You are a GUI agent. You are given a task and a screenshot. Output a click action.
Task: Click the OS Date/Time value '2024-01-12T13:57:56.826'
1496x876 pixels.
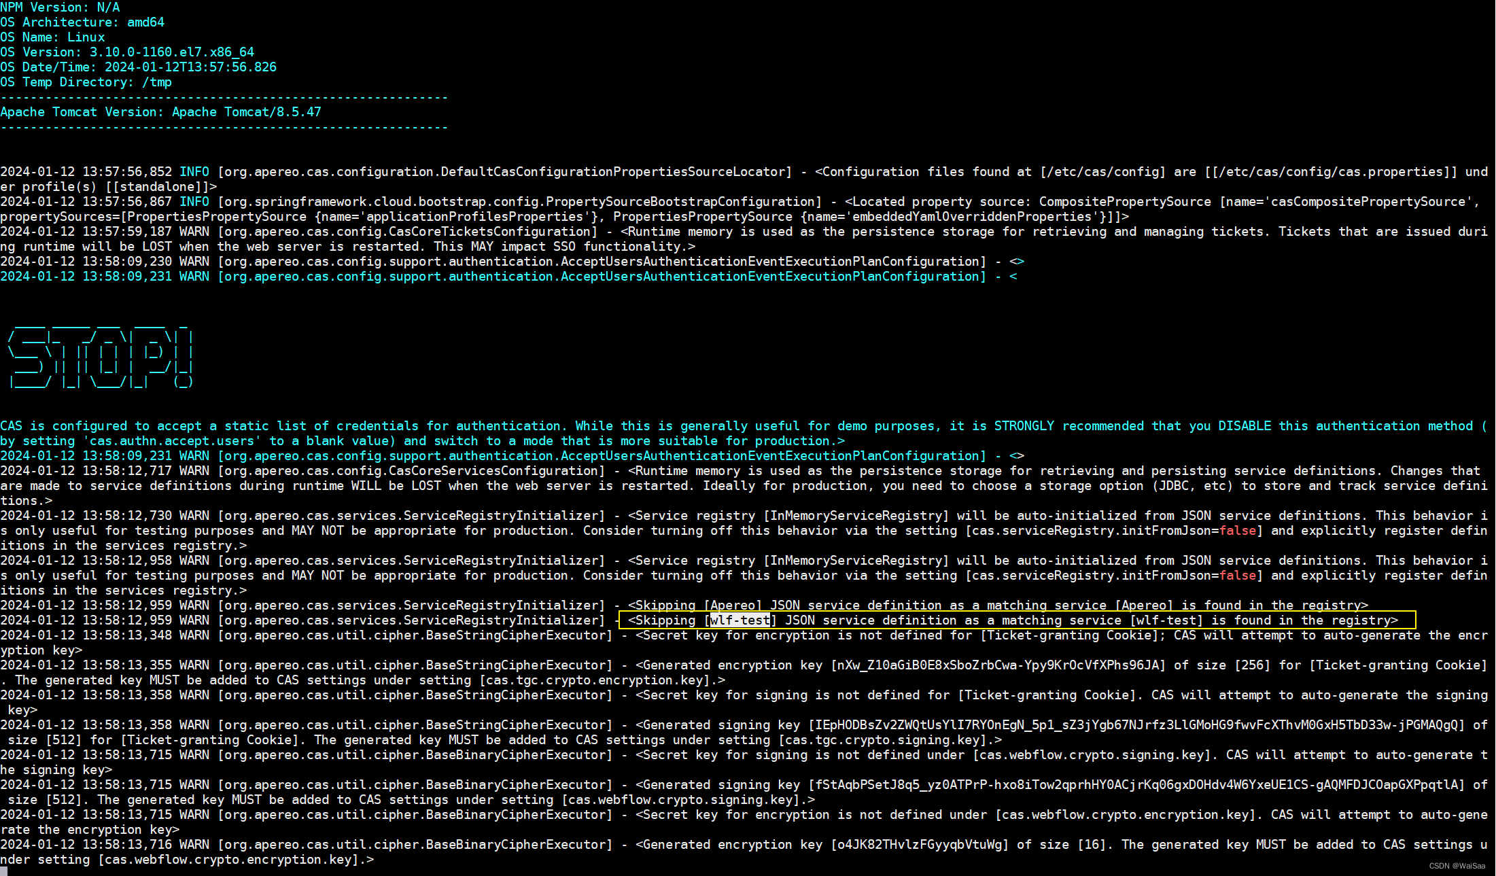(190, 67)
